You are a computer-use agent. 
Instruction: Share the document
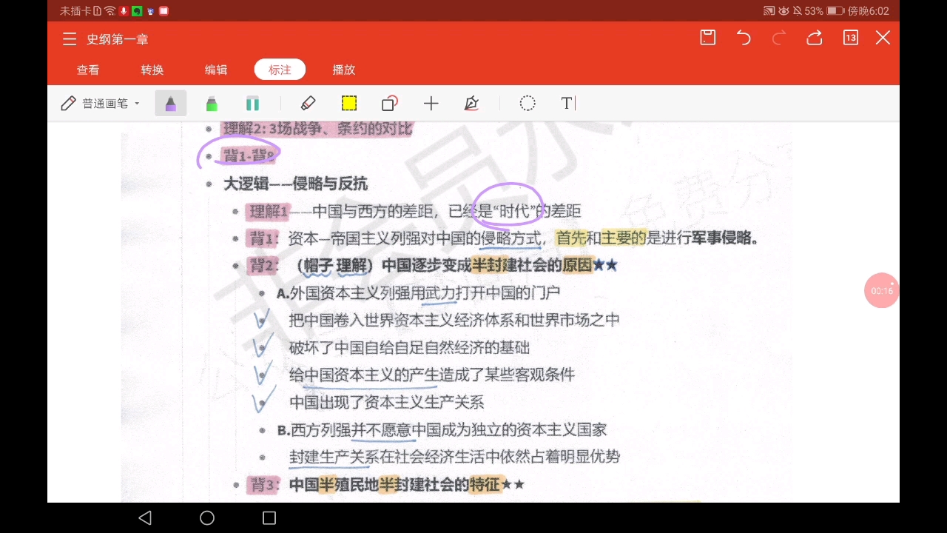coord(815,38)
